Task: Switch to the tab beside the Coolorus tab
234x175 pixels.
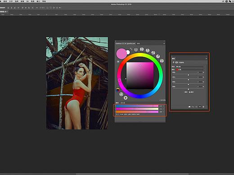Action: click(138, 44)
